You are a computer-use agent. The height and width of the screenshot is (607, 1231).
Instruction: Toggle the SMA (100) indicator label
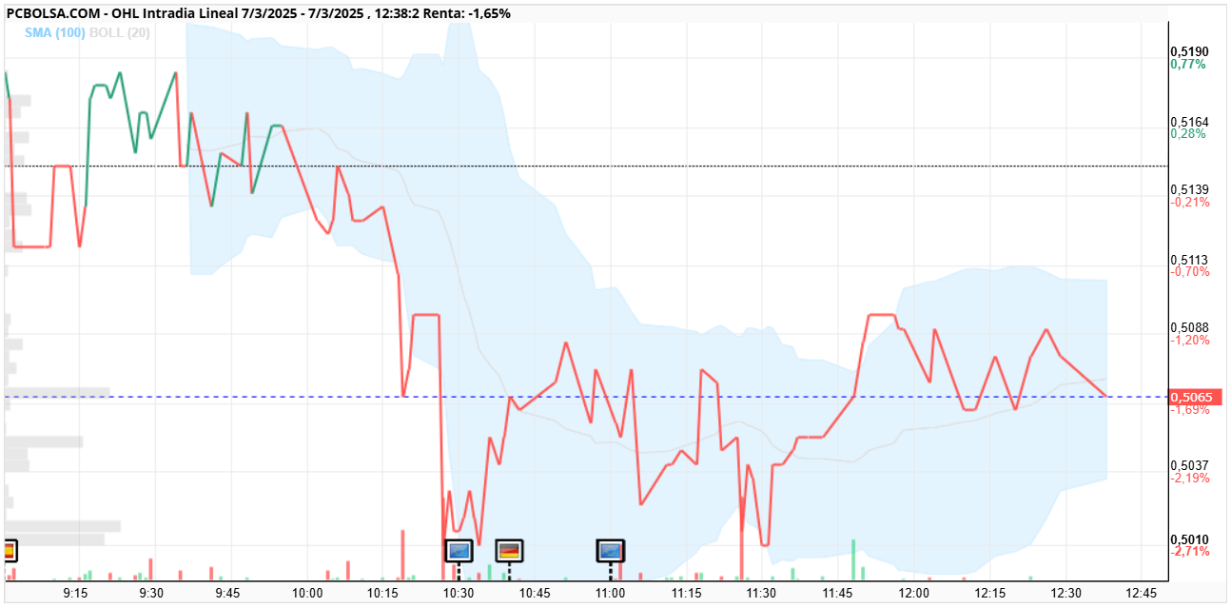tap(56, 32)
